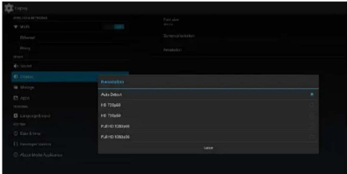
Task: Open the Ethernet settings entry
Action: [70, 38]
